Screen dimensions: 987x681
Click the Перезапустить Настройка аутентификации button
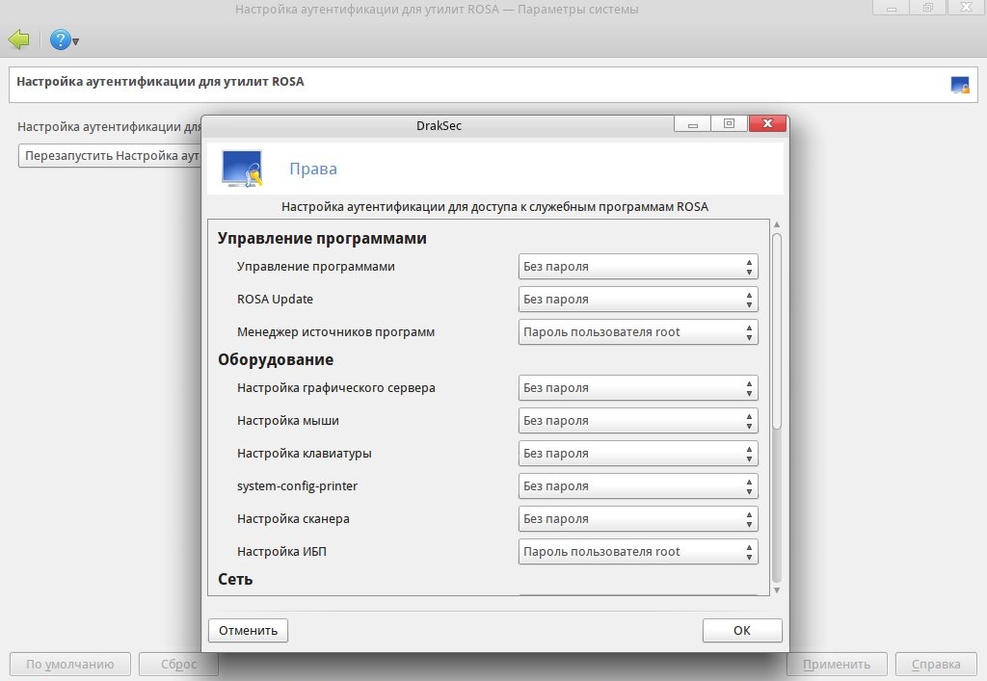click(x=110, y=155)
